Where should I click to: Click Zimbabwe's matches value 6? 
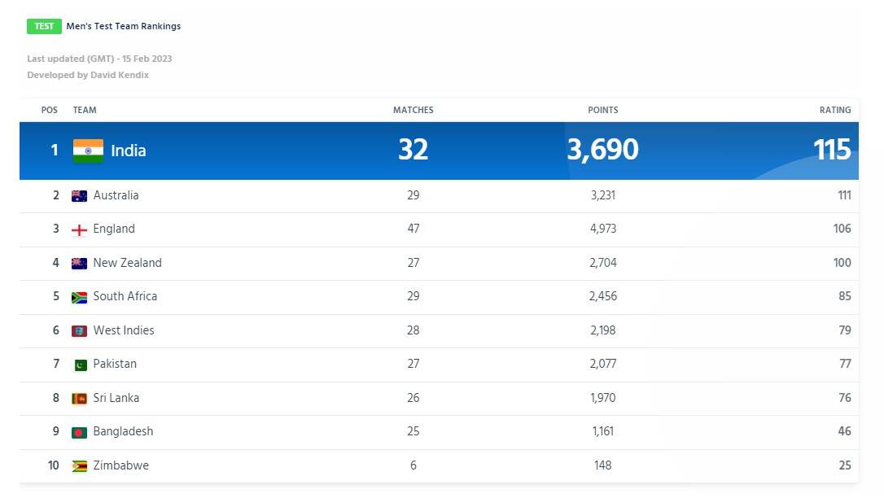pyautogui.click(x=414, y=465)
